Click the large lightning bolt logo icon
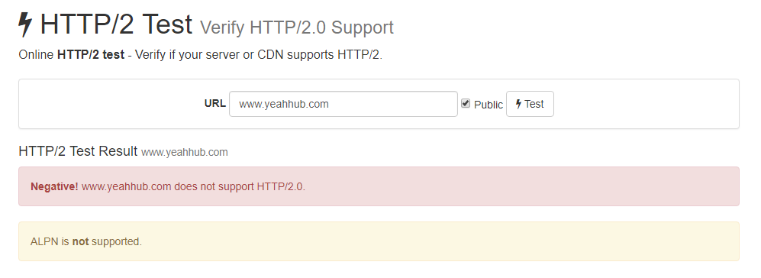 click(25, 24)
